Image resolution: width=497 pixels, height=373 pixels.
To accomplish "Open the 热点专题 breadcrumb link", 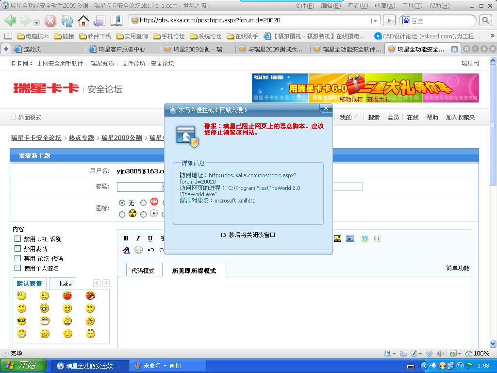I will [82, 137].
